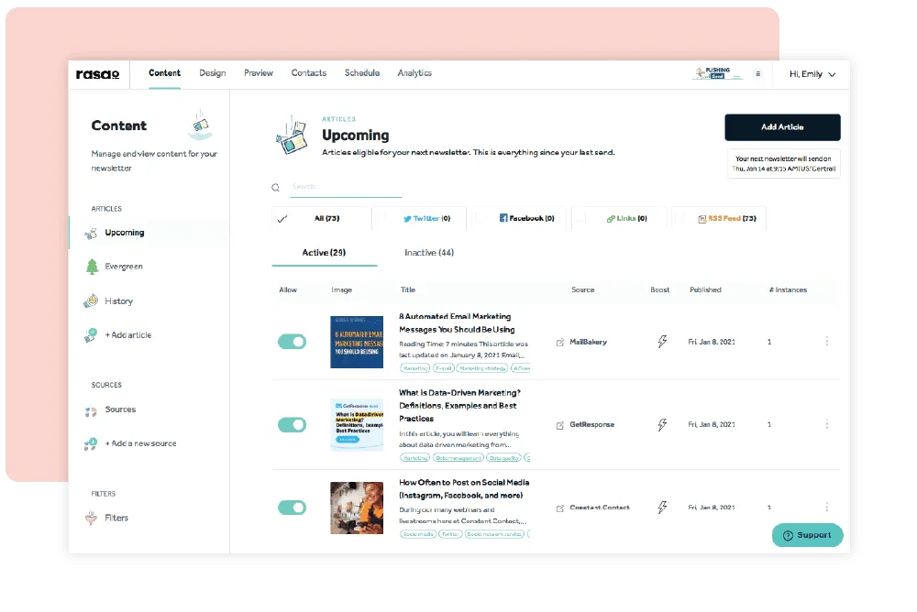Select the Twitter (0) filter checkbox
This screenshot has width=917, height=612.
(x=381, y=219)
